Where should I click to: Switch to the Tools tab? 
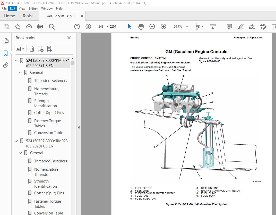pos(27,16)
